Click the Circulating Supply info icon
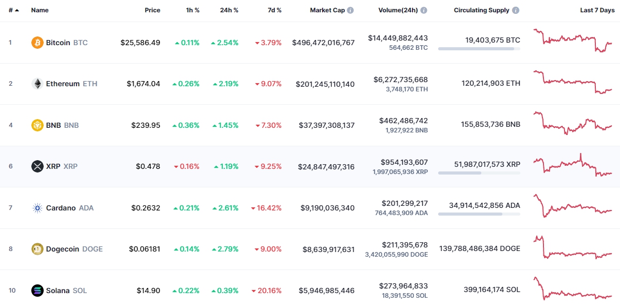Screen dimensions: 620x308 [x=516, y=10]
